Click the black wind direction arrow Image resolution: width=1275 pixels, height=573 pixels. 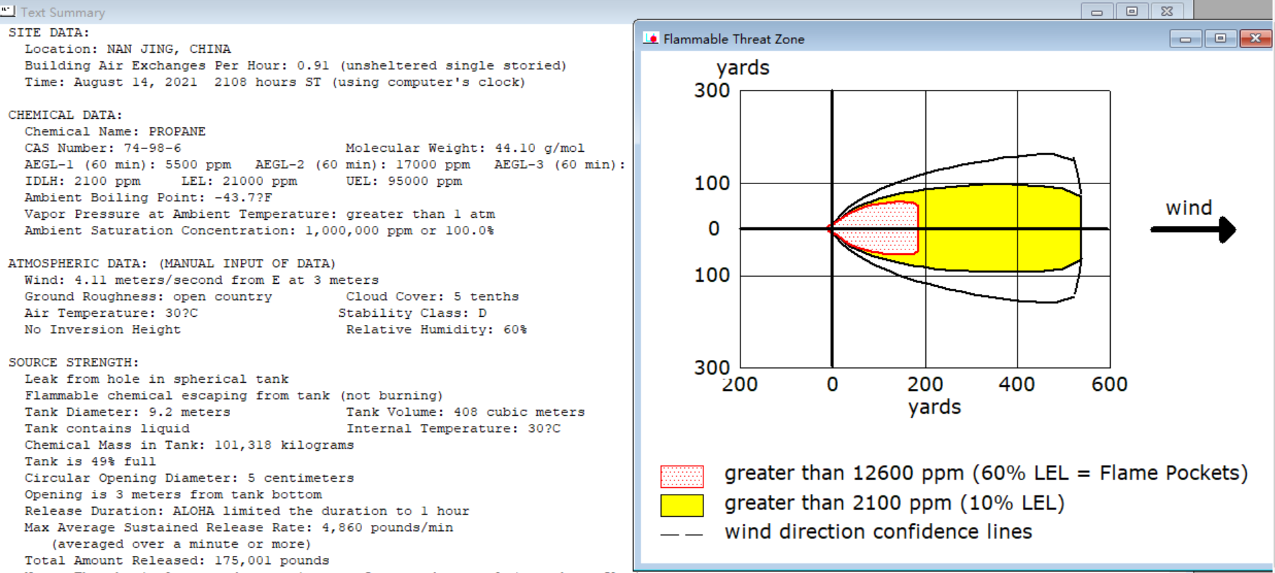click(x=1193, y=229)
